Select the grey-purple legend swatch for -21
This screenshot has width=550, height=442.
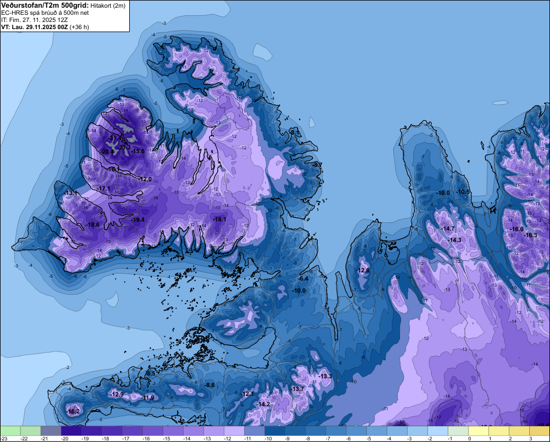pos(51,431)
